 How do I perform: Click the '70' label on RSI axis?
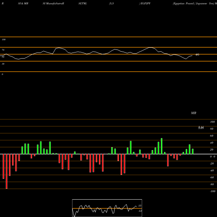click(3, 50)
